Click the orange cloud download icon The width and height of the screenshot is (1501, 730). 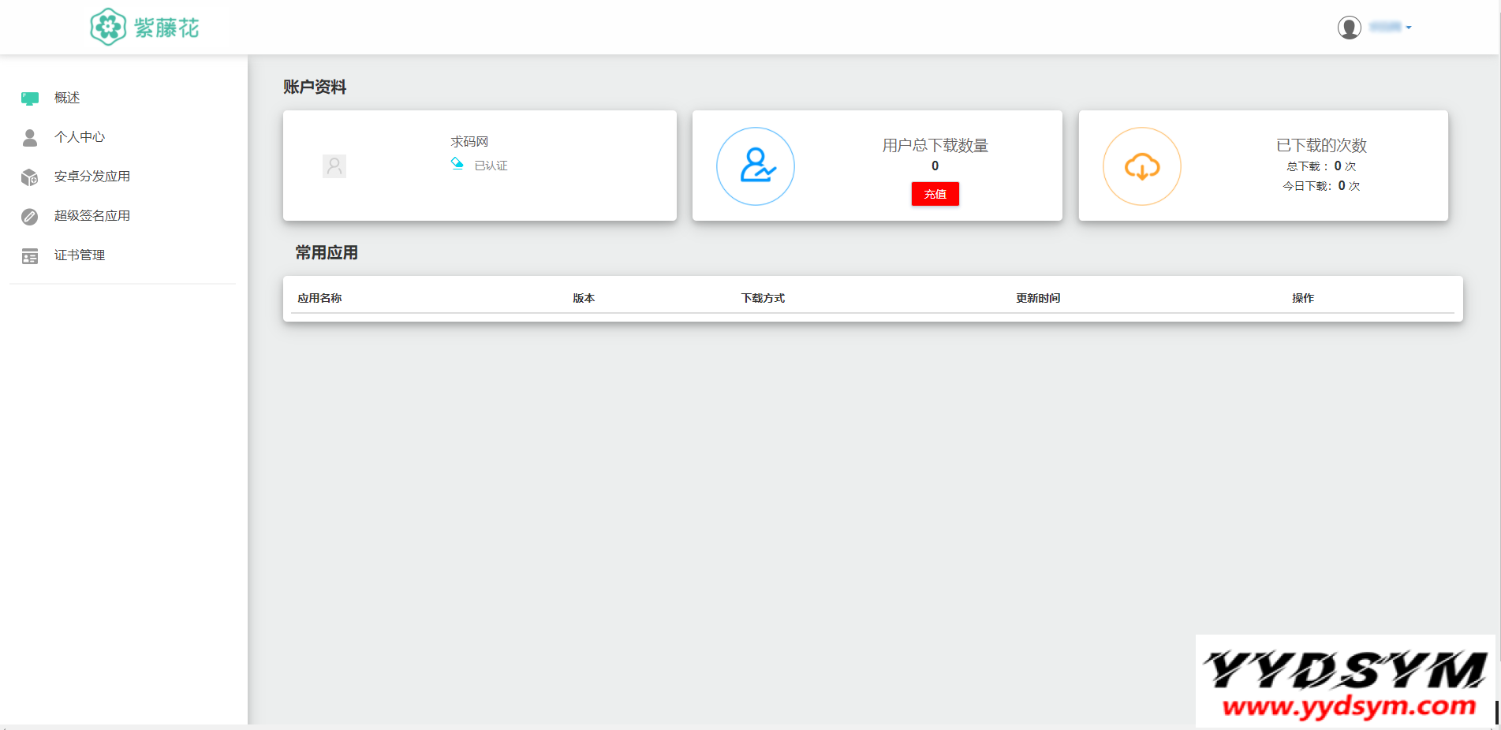(1141, 166)
